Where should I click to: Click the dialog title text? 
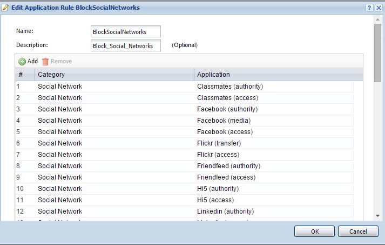76,8
